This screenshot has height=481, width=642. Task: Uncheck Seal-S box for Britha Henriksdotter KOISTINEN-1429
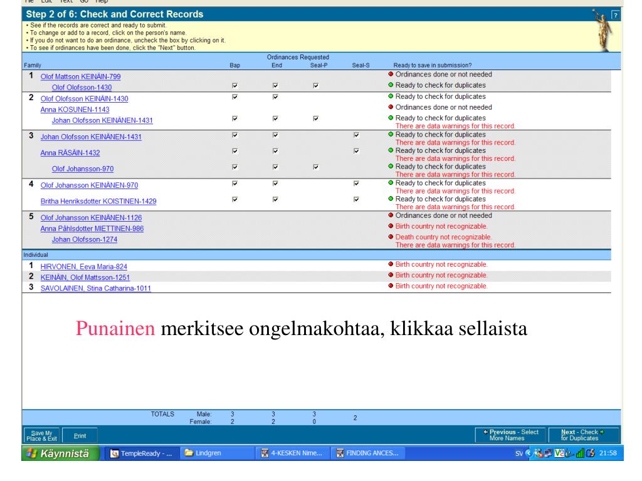356,199
